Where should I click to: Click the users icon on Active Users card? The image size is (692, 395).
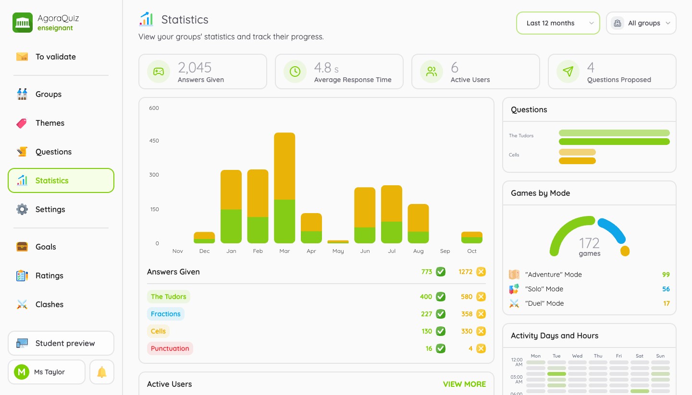[432, 72]
